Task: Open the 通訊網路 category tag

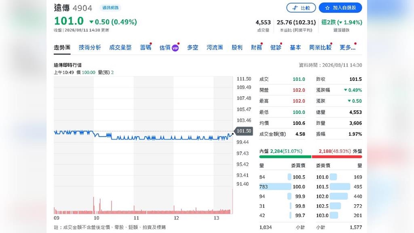Action: [x=110, y=8]
